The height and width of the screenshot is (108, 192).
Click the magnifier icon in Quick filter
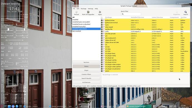[x=122, y=14]
